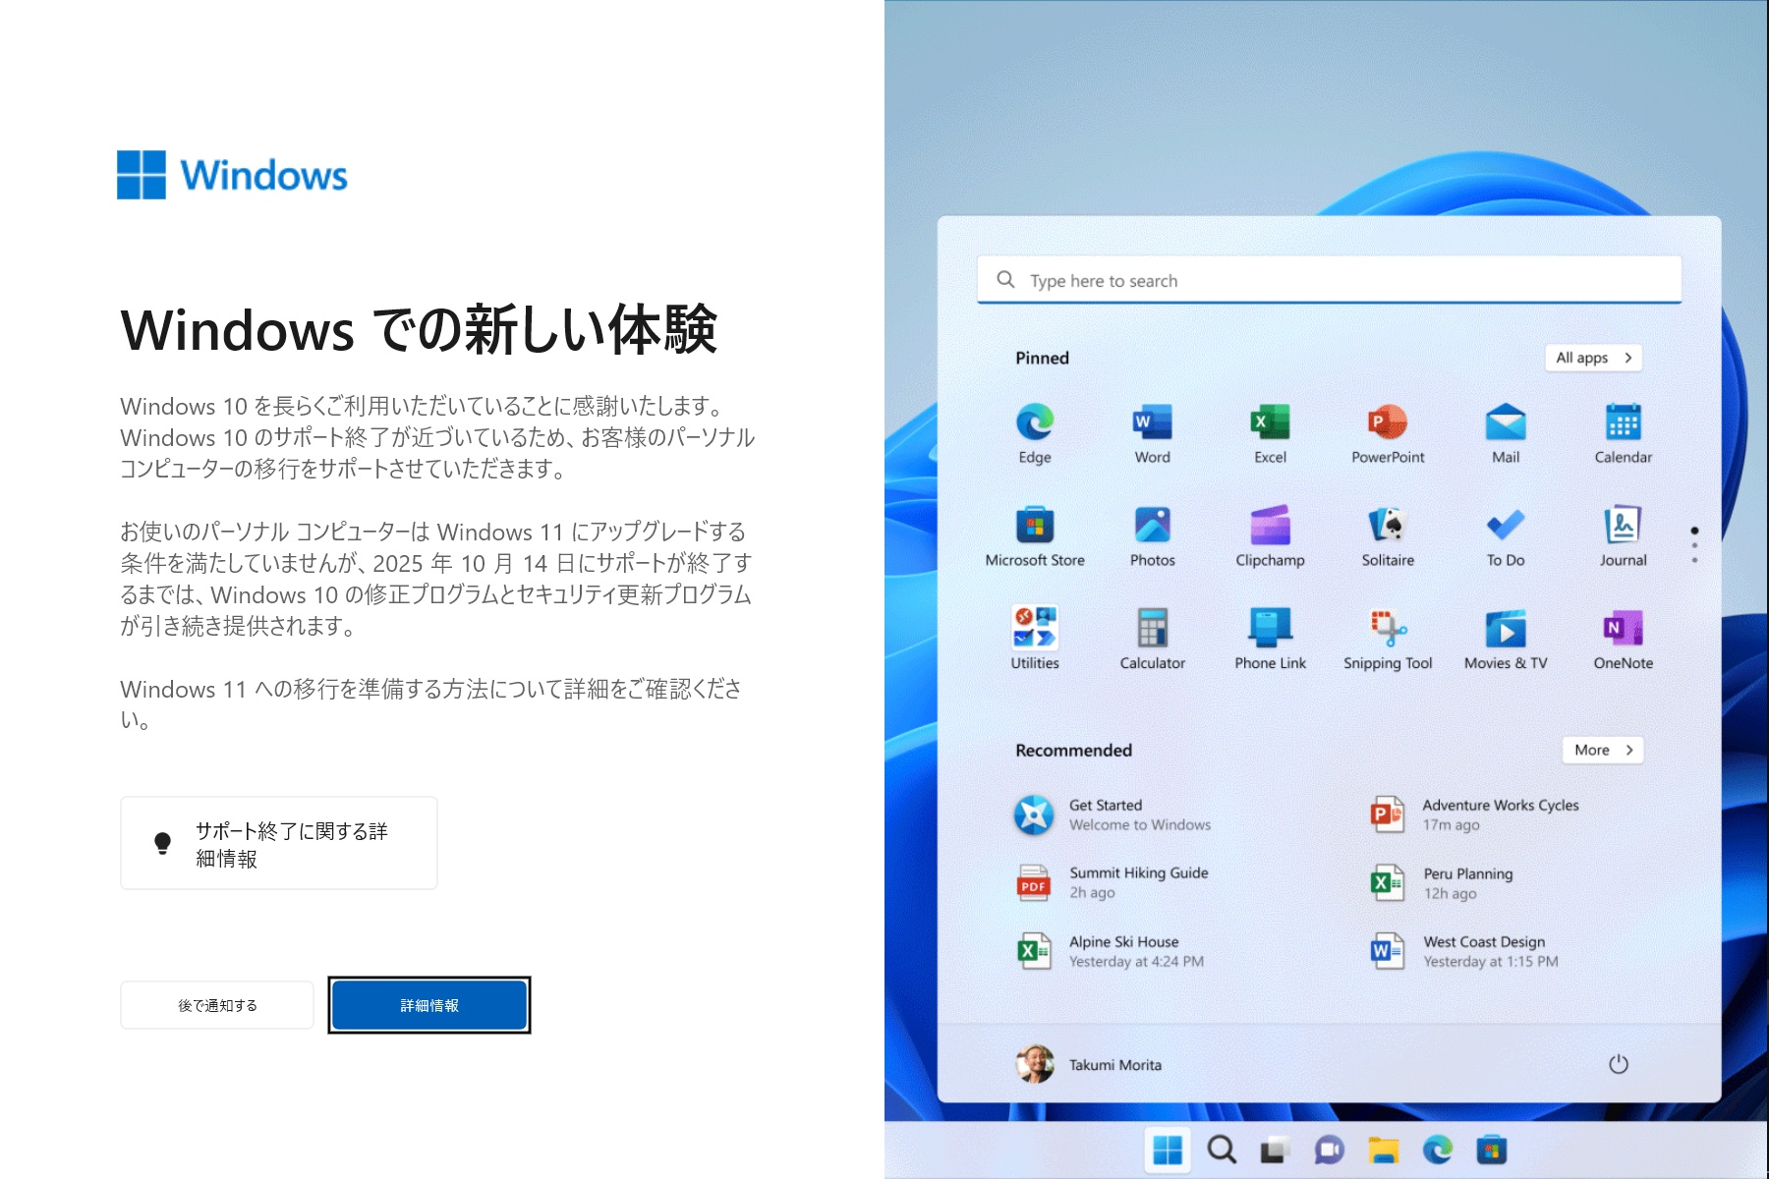Expand More recommended items

[x=1603, y=750]
